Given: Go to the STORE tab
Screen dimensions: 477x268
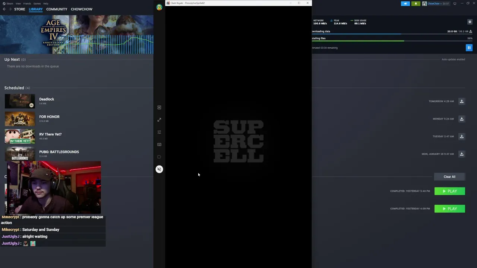Looking at the screenshot, I should [20, 9].
